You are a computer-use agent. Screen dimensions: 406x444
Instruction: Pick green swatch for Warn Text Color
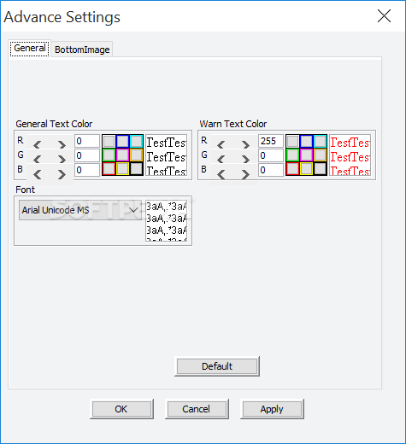point(292,155)
